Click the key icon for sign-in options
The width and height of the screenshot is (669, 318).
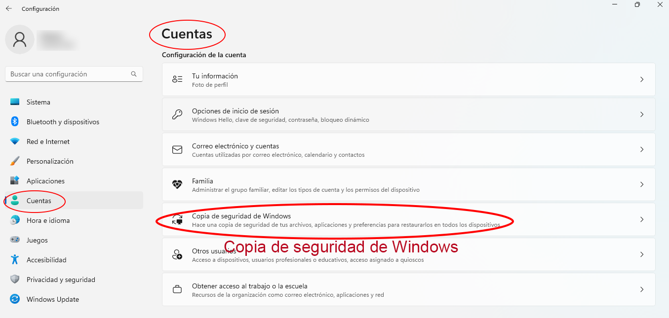(177, 114)
